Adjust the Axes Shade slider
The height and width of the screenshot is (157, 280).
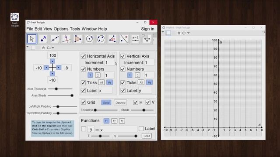point(61,96)
